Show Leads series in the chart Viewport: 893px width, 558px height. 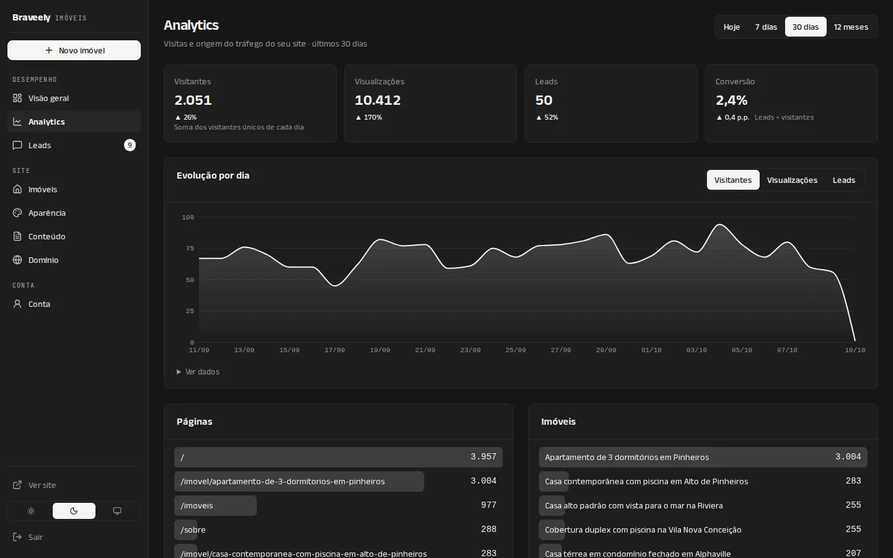pos(844,180)
